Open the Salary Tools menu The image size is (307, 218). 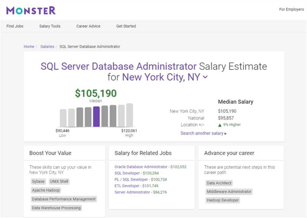coord(50,26)
